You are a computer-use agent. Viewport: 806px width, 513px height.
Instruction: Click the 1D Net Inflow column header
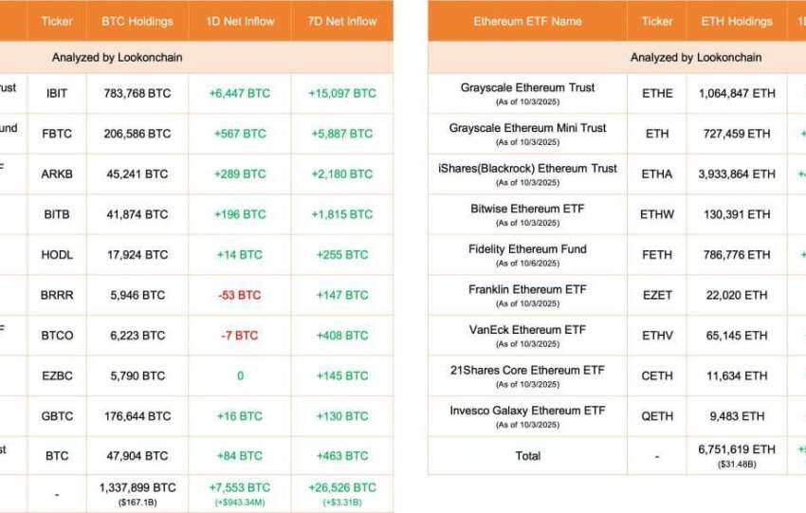pos(240,21)
